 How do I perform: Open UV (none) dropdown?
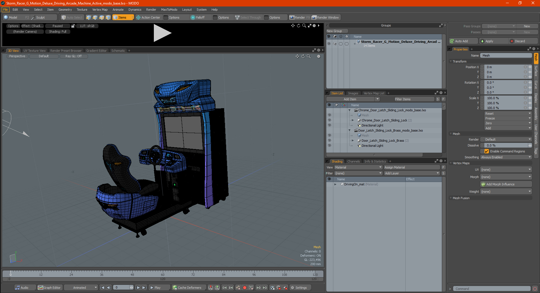(506, 170)
